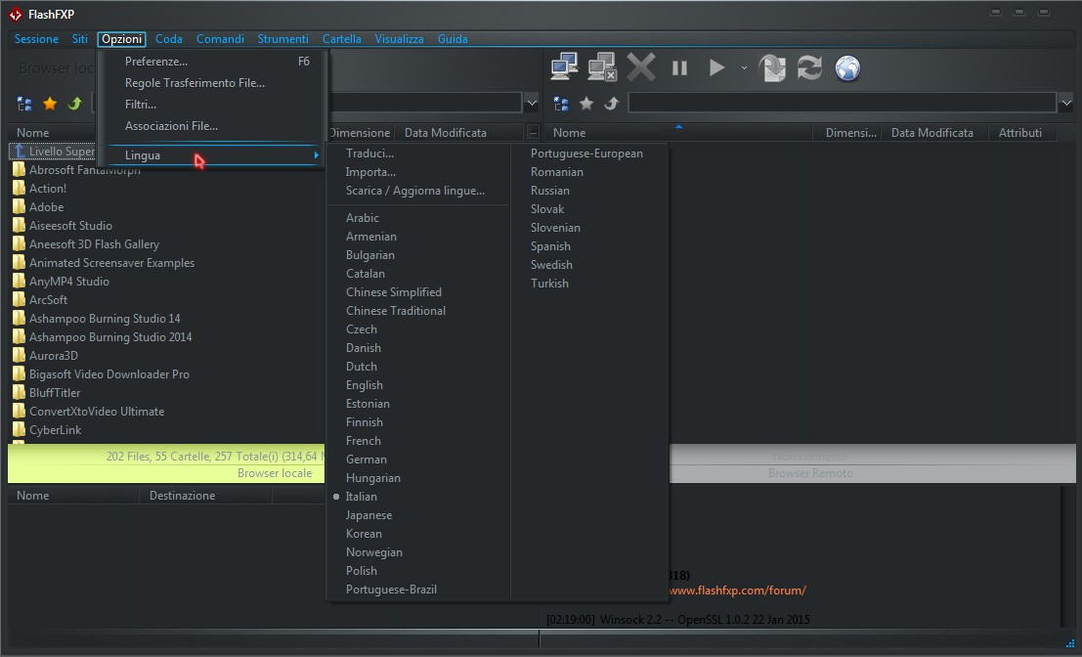1082x657 pixels.
Task: Click the Play transfer queue button
Action: click(717, 67)
